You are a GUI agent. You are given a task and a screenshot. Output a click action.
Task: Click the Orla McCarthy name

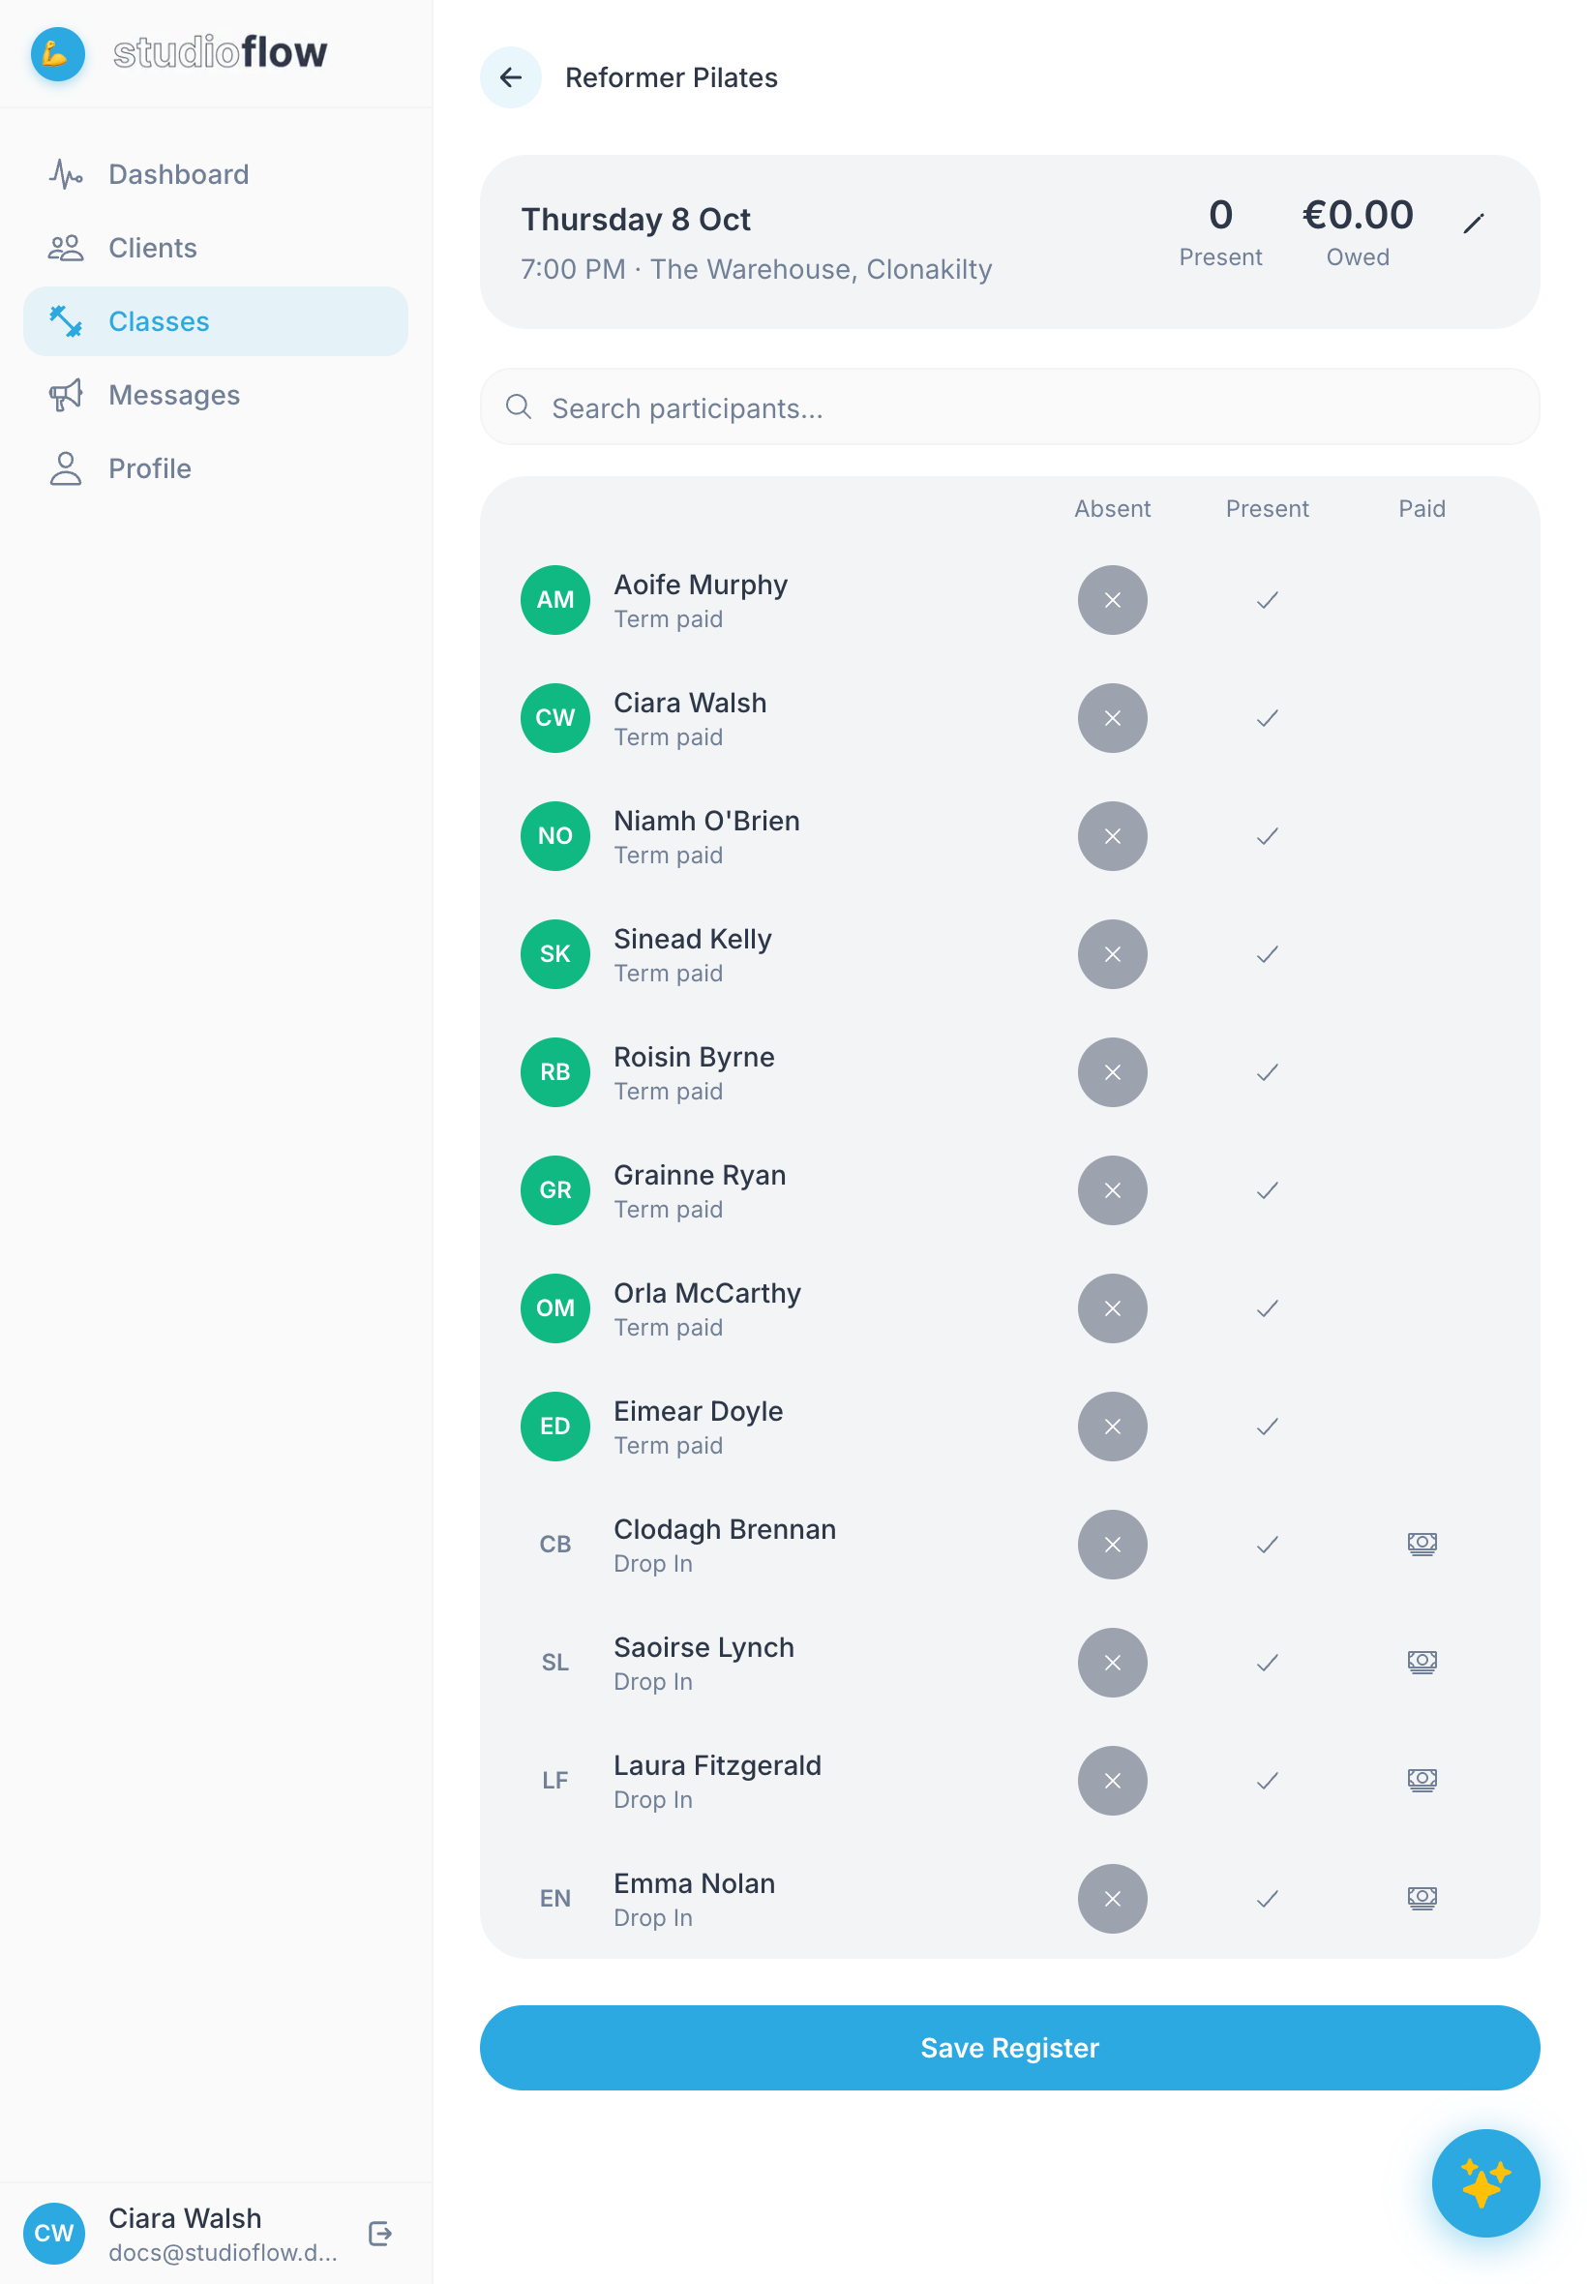706,1293
